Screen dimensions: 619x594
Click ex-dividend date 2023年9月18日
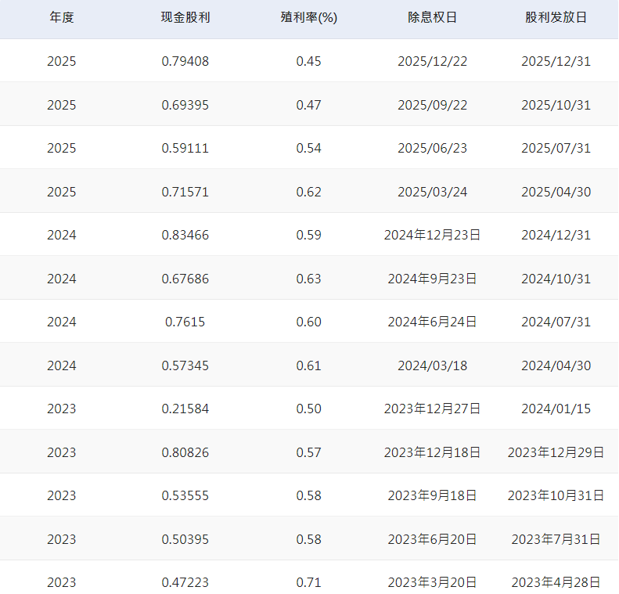pyautogui.click(x=432, y=495)
